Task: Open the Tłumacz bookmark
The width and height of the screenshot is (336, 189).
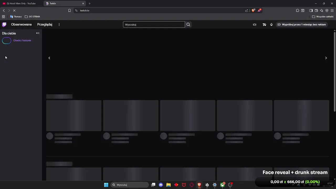Action: tap(16, 17)
